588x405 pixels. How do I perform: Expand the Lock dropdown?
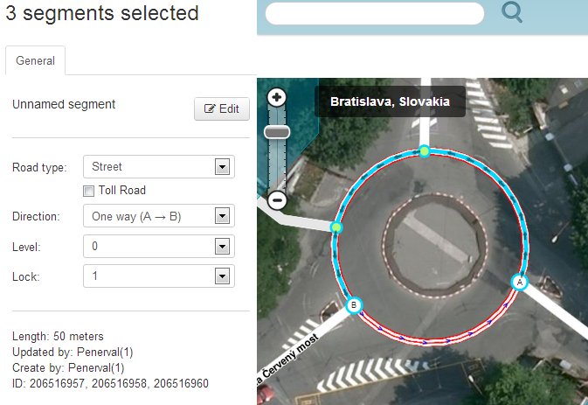point(158,276)
